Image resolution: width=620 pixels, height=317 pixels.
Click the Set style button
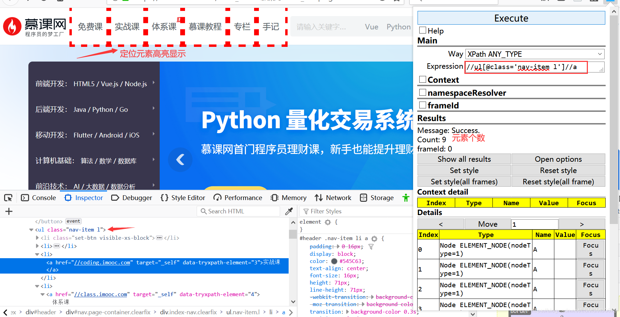click(x=464, y=170)
